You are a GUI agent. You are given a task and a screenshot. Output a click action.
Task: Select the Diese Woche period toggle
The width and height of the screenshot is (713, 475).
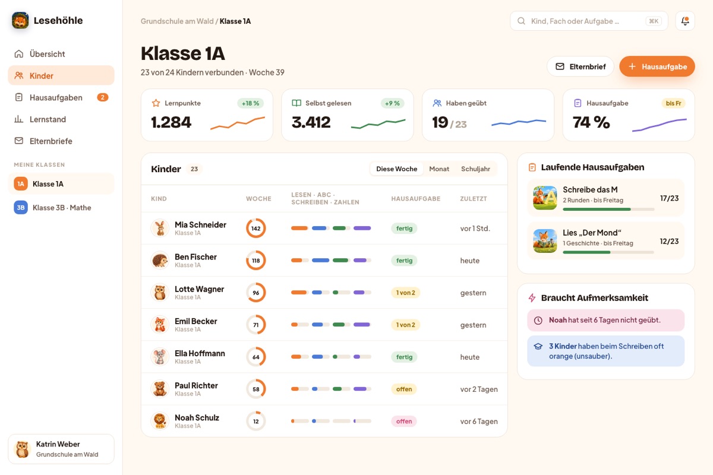(397, 169)
